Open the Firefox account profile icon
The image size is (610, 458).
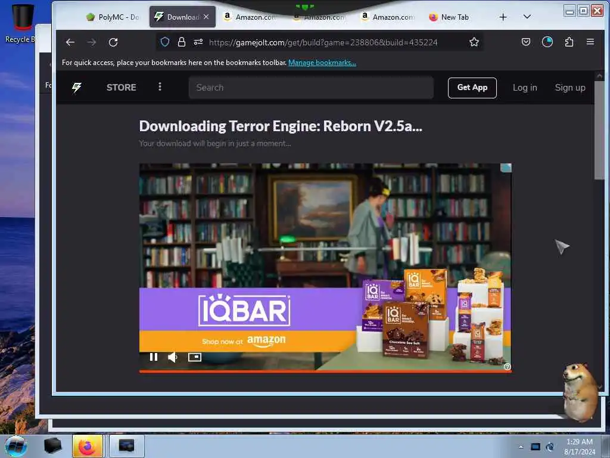(x=547, y=42)
